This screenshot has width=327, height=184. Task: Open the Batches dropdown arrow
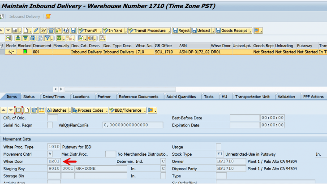point(69,111)
